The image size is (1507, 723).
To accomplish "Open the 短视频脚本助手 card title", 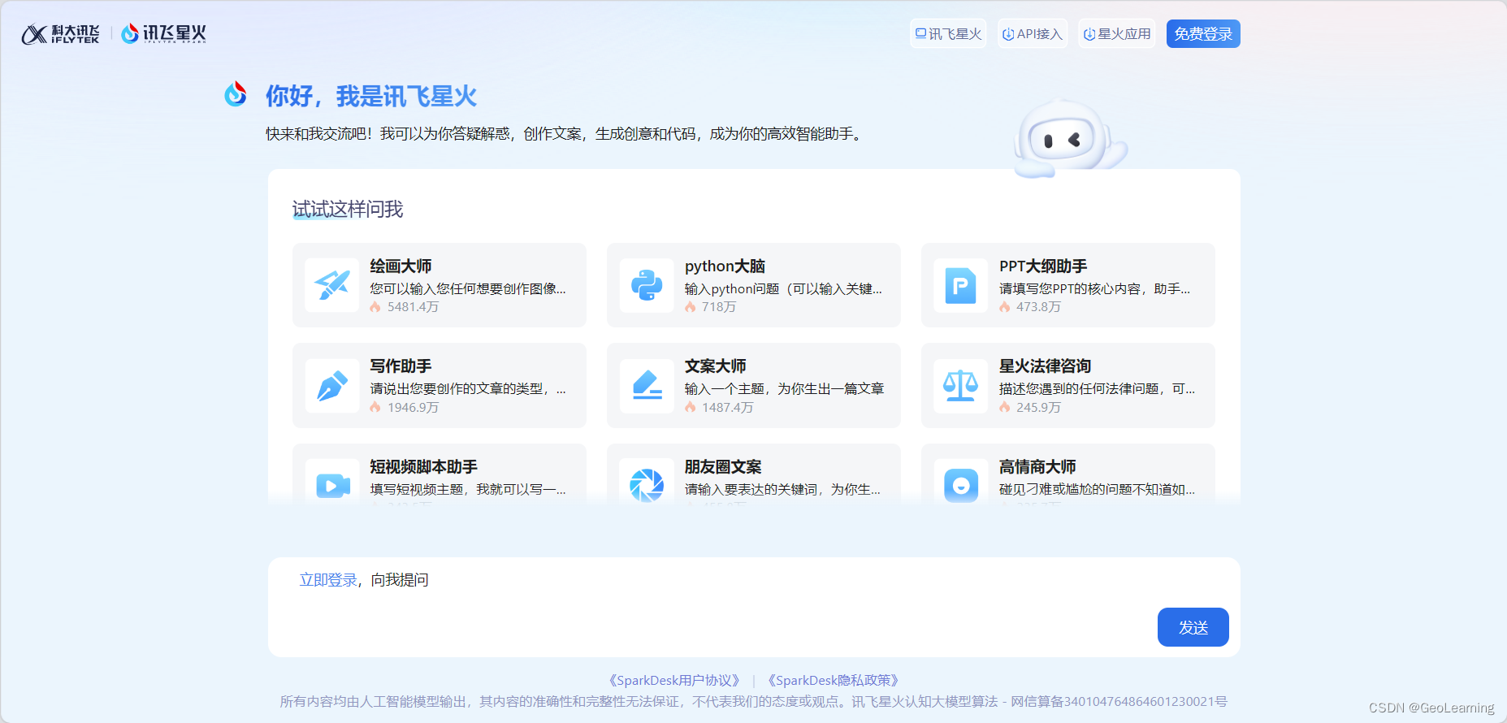I will click(423, 467).
